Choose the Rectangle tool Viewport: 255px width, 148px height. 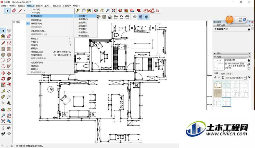click(3, 49)
